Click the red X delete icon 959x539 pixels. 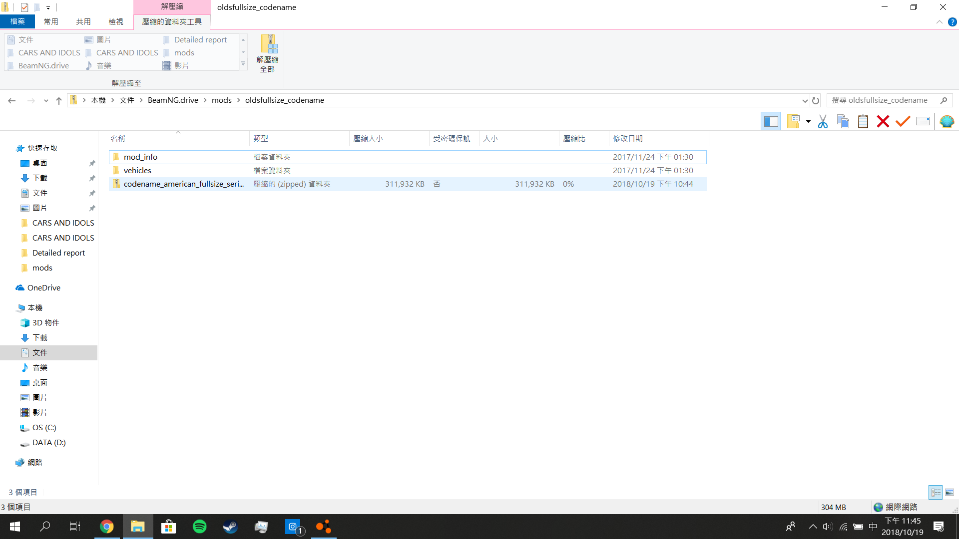click(x=883, y=121)
